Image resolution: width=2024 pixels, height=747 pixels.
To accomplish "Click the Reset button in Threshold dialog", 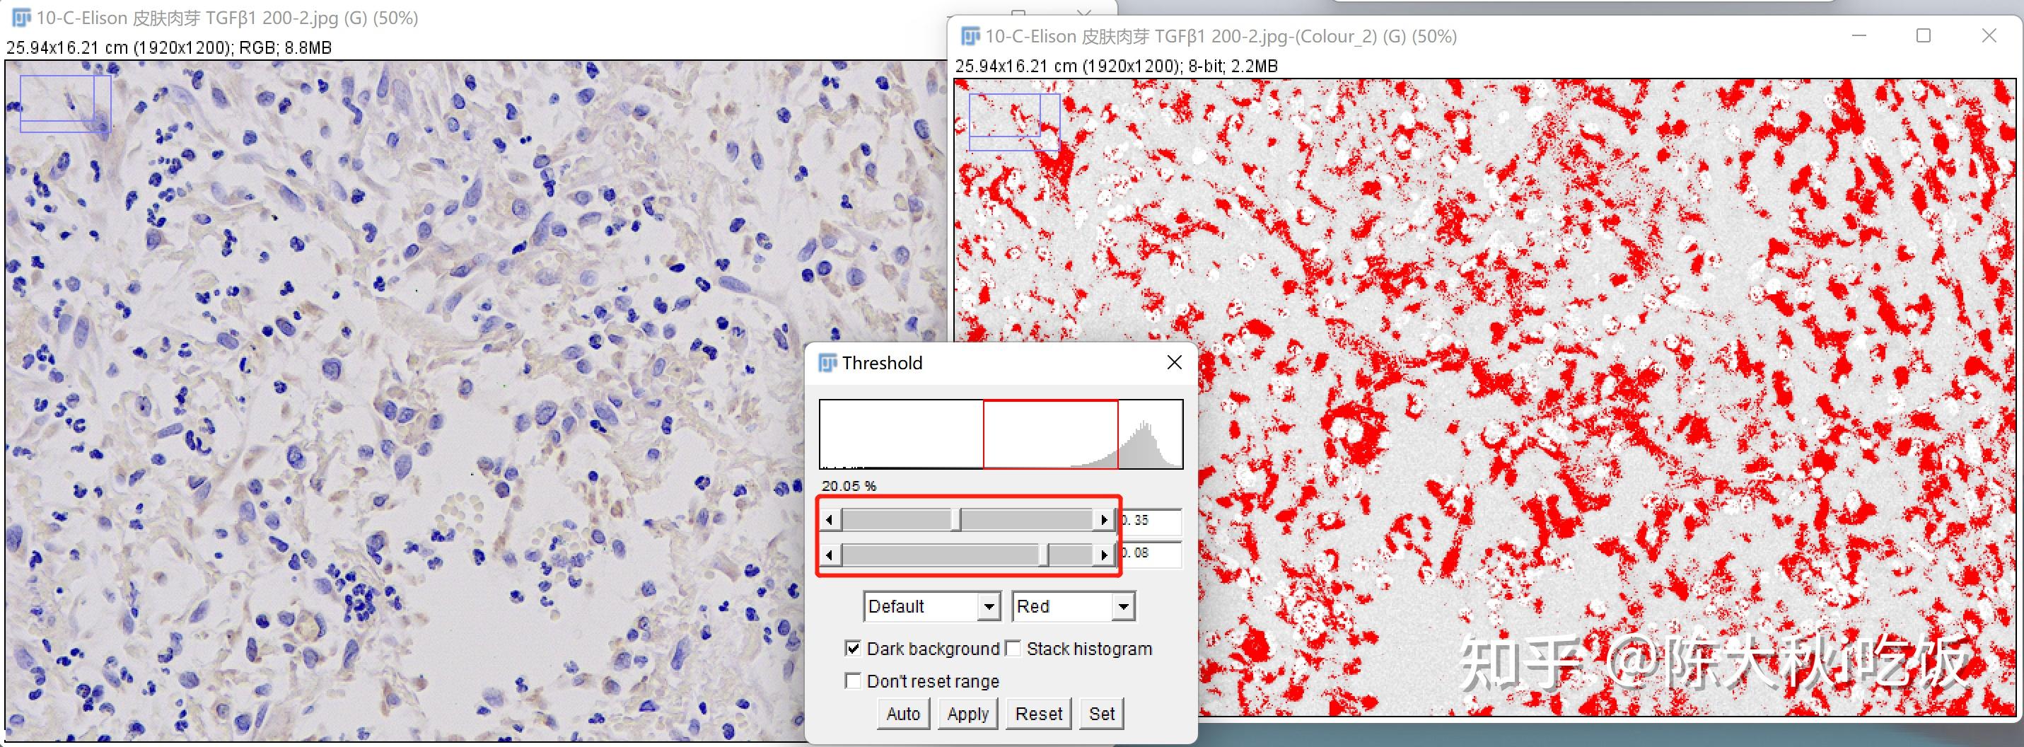I will click(1039, 714).
